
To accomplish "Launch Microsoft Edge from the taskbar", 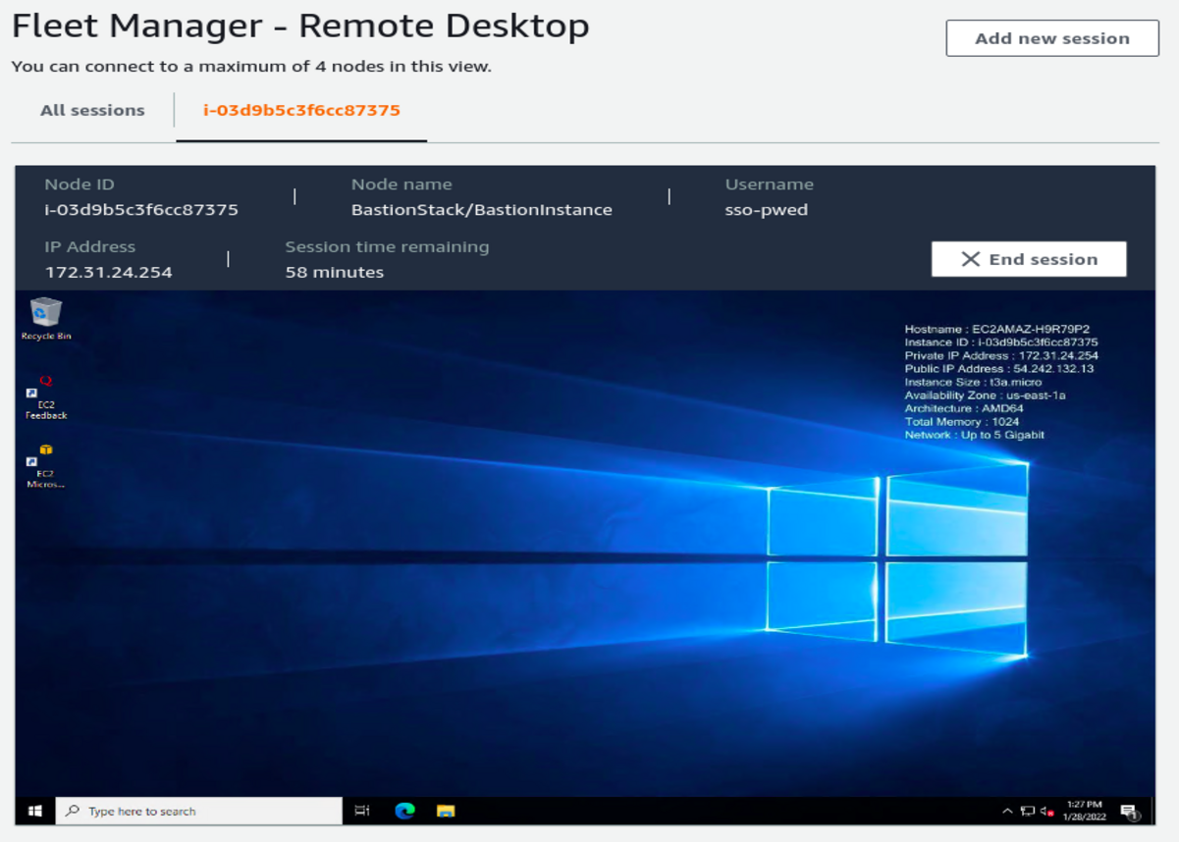I will pos(404,811).
